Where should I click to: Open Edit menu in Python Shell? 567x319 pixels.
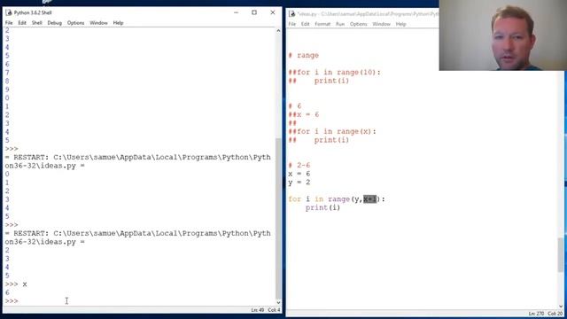[x=22, y=23]
